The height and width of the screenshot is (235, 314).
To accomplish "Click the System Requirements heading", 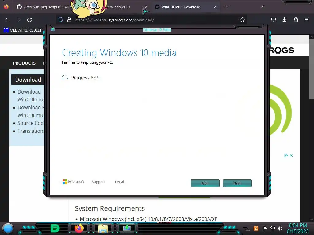I will [110, 208].
